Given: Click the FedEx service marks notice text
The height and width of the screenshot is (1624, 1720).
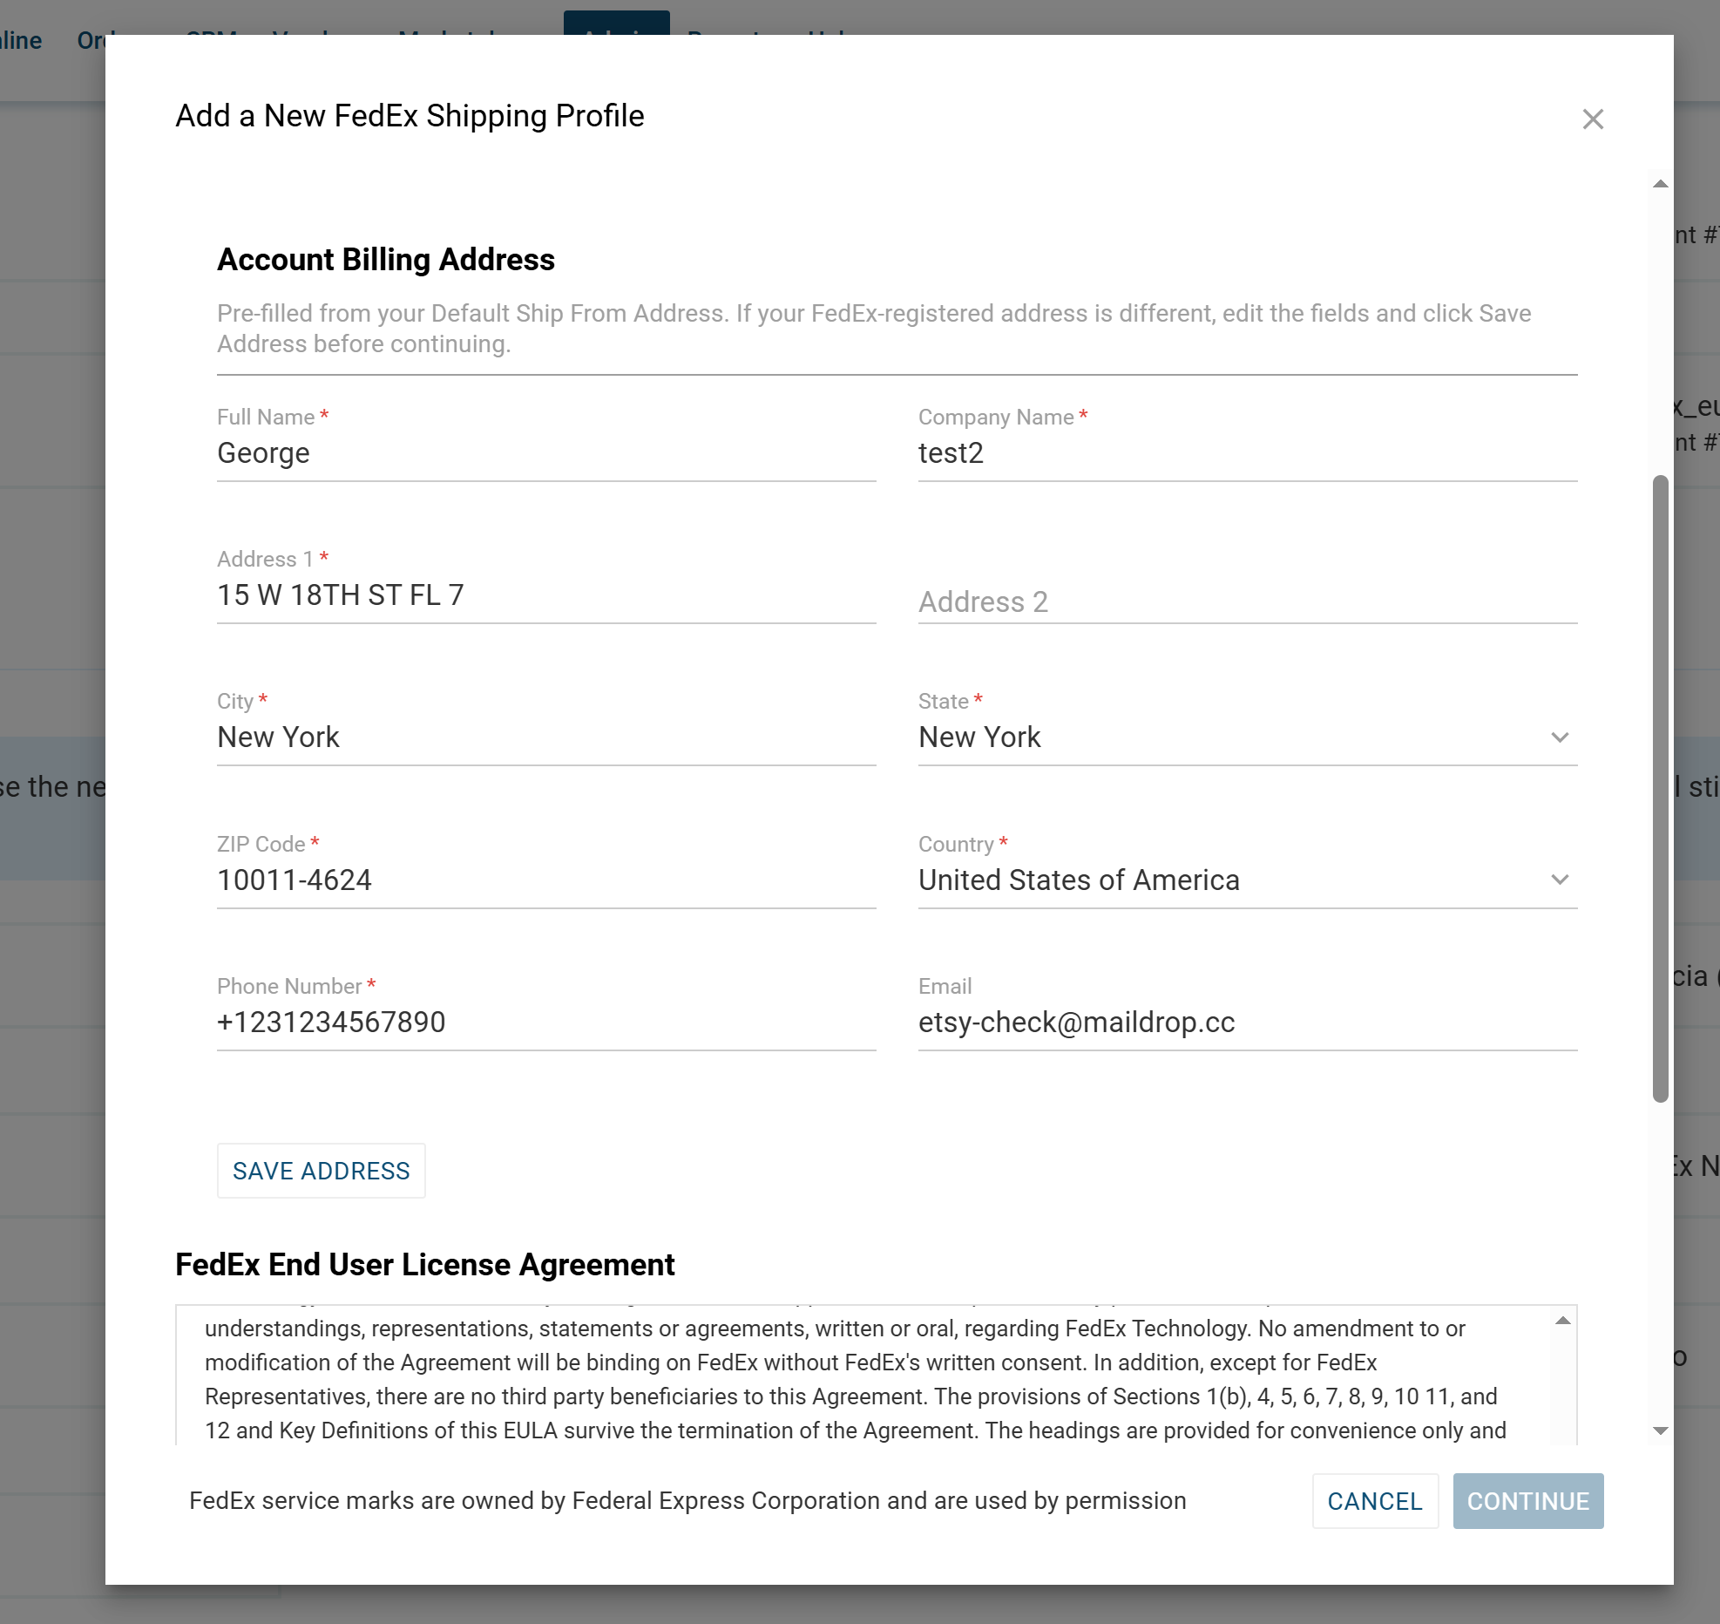Looking at the screenshot, I should point(687,1501).
